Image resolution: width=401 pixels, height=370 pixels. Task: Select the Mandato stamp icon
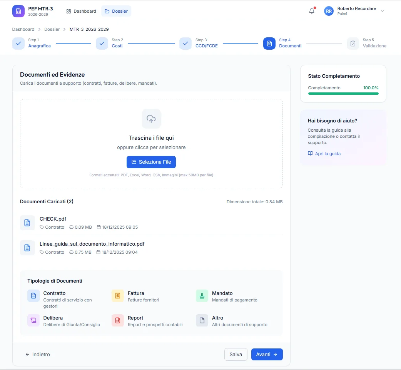pyautogui.click(x=202, y=296)
